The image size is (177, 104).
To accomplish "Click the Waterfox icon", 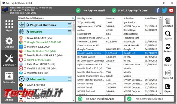I will click(x=21, y=73).
